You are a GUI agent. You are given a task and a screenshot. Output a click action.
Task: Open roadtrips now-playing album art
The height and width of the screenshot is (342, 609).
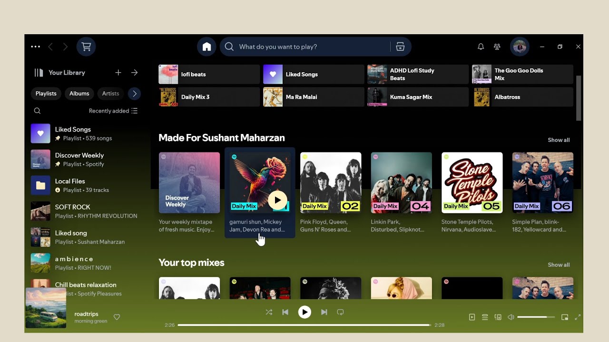click(x=46, y=308)
